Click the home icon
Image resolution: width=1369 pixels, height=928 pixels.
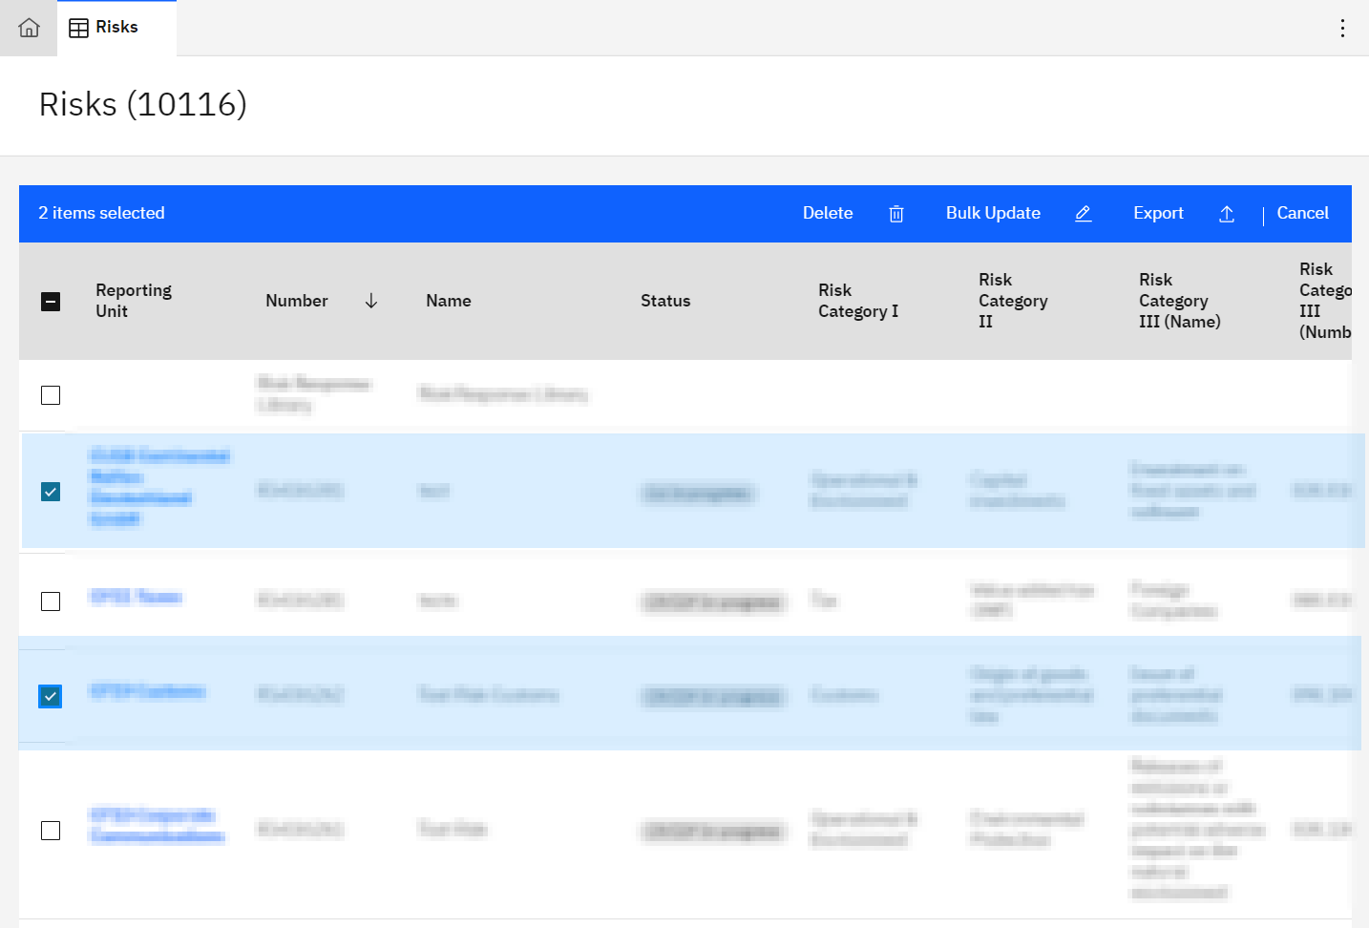click(29, 28)
